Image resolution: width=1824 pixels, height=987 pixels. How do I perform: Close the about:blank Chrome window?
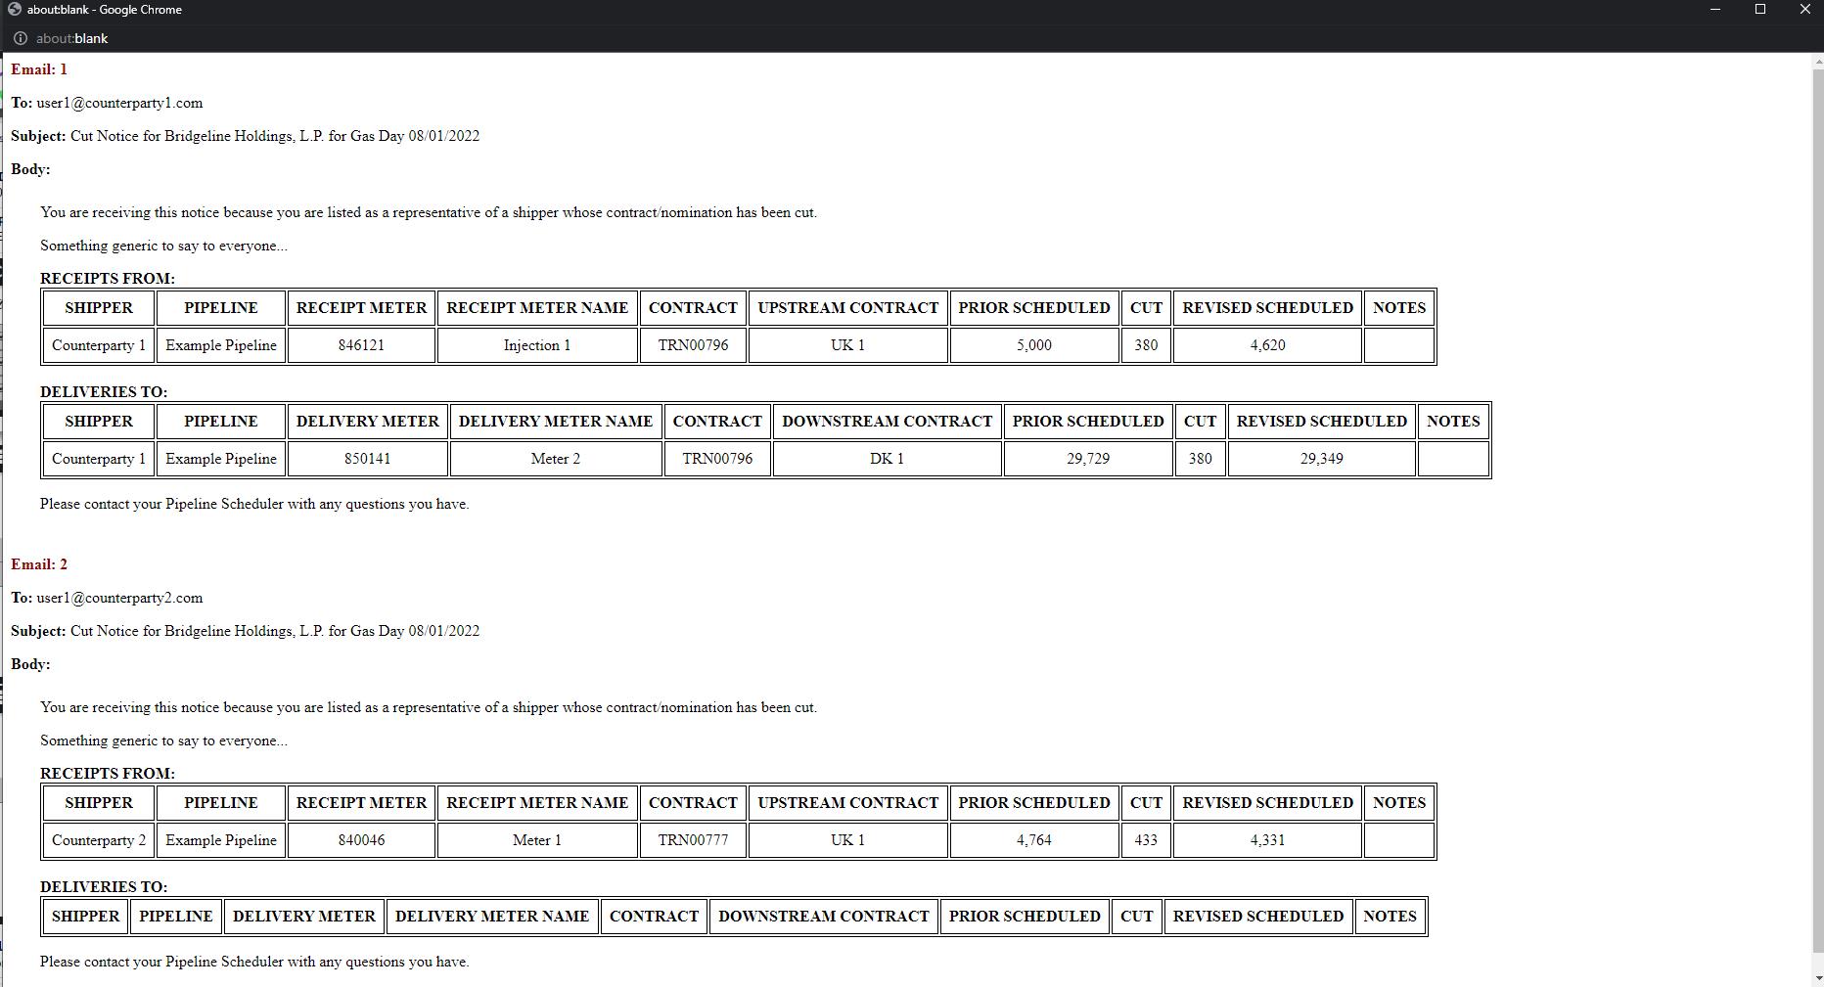tap(1804, 10)
